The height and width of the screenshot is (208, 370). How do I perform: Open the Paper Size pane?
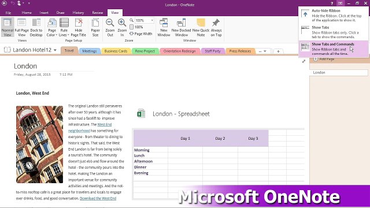click(95, 28)
